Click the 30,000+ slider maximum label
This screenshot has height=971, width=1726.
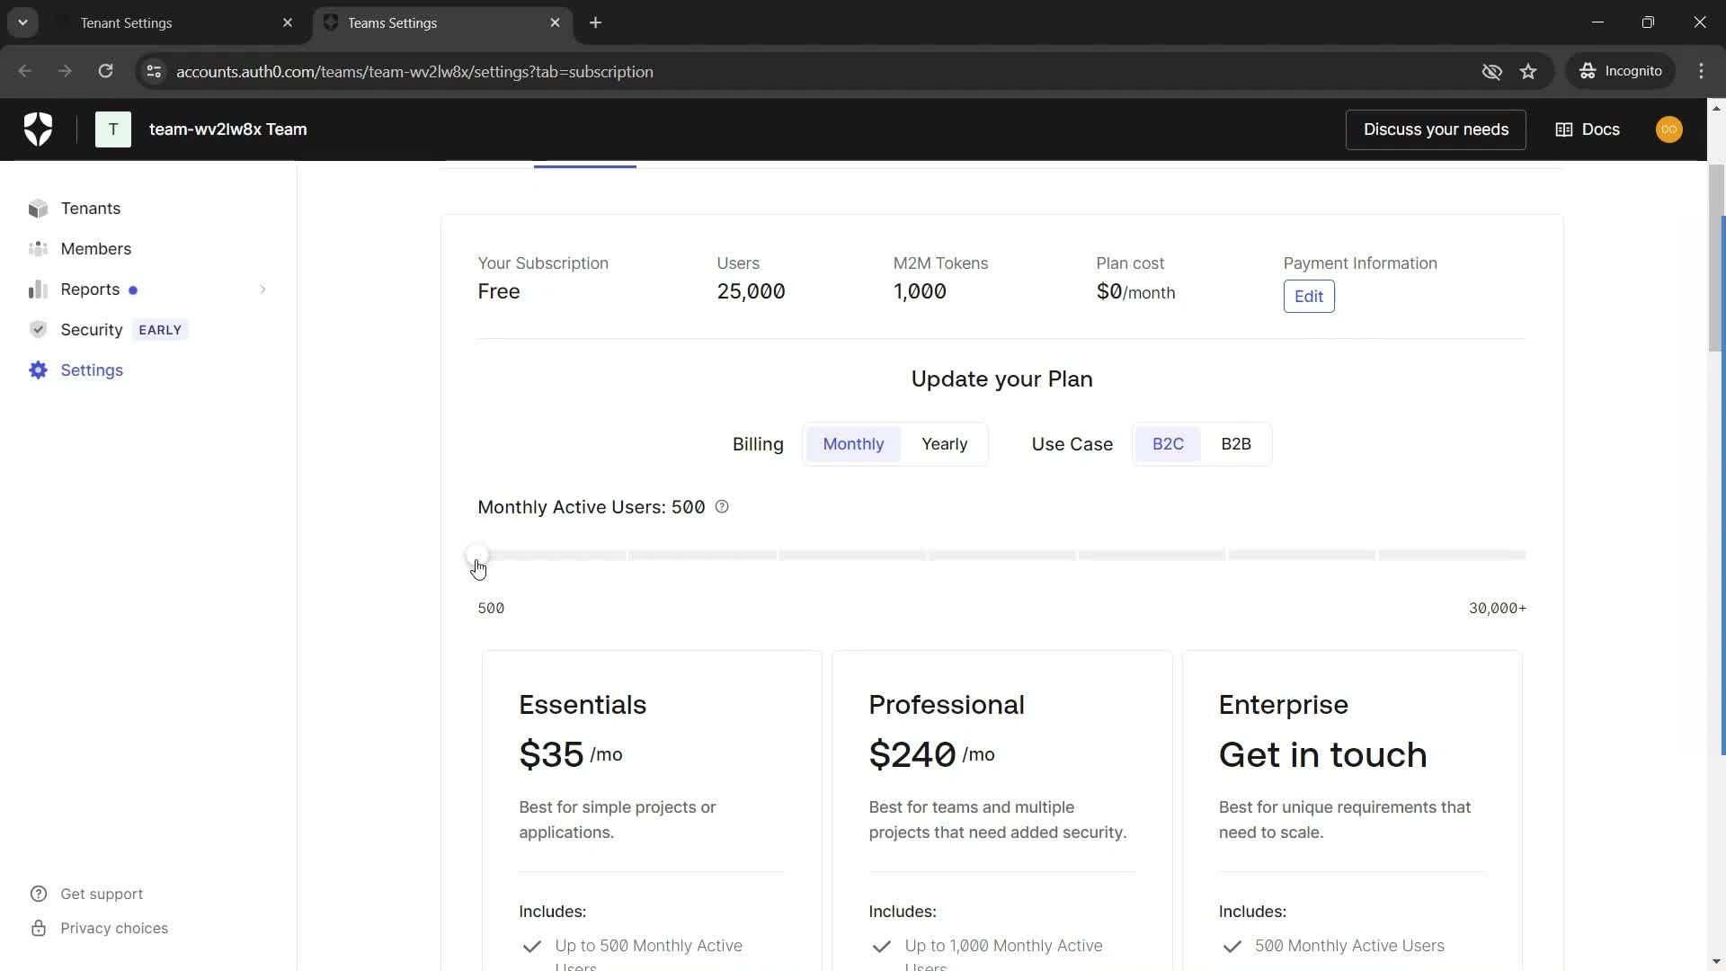point(1497,609)
